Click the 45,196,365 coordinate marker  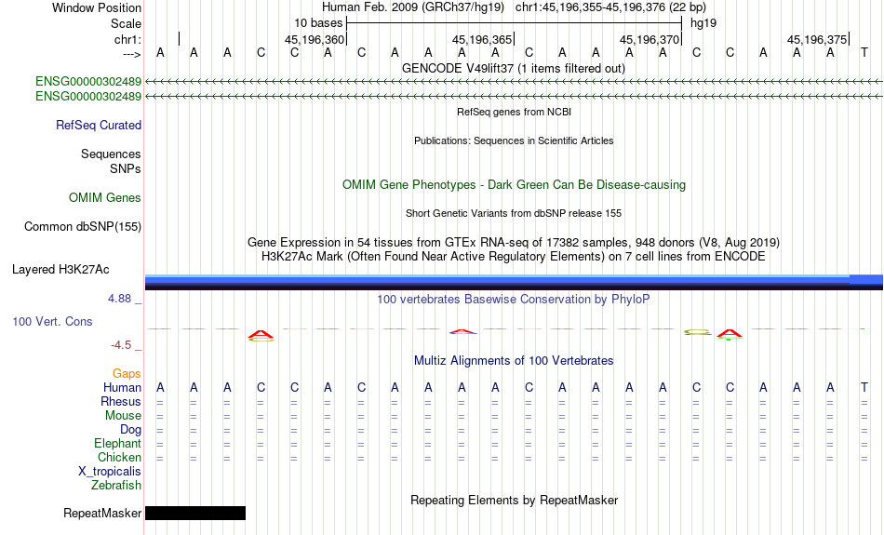click(x=481, y=39)
